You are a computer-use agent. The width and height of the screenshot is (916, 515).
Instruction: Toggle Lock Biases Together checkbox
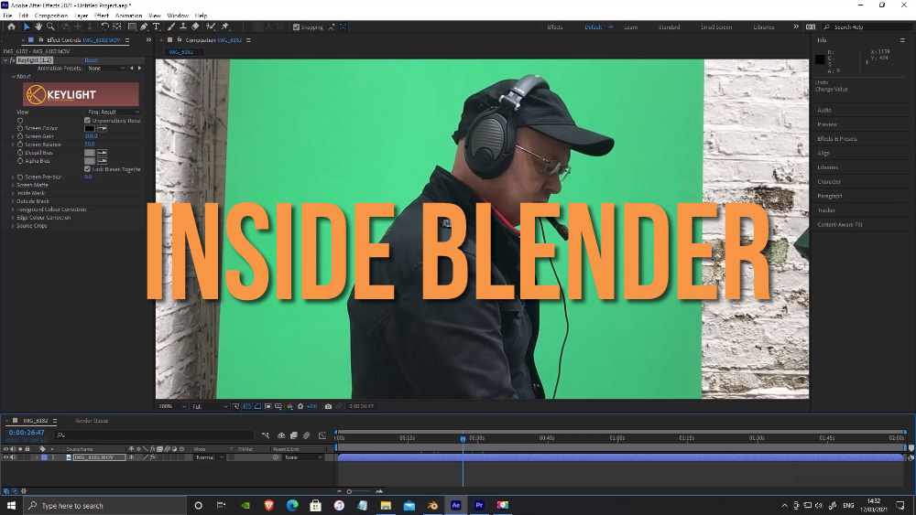click(x=88, y=169)
